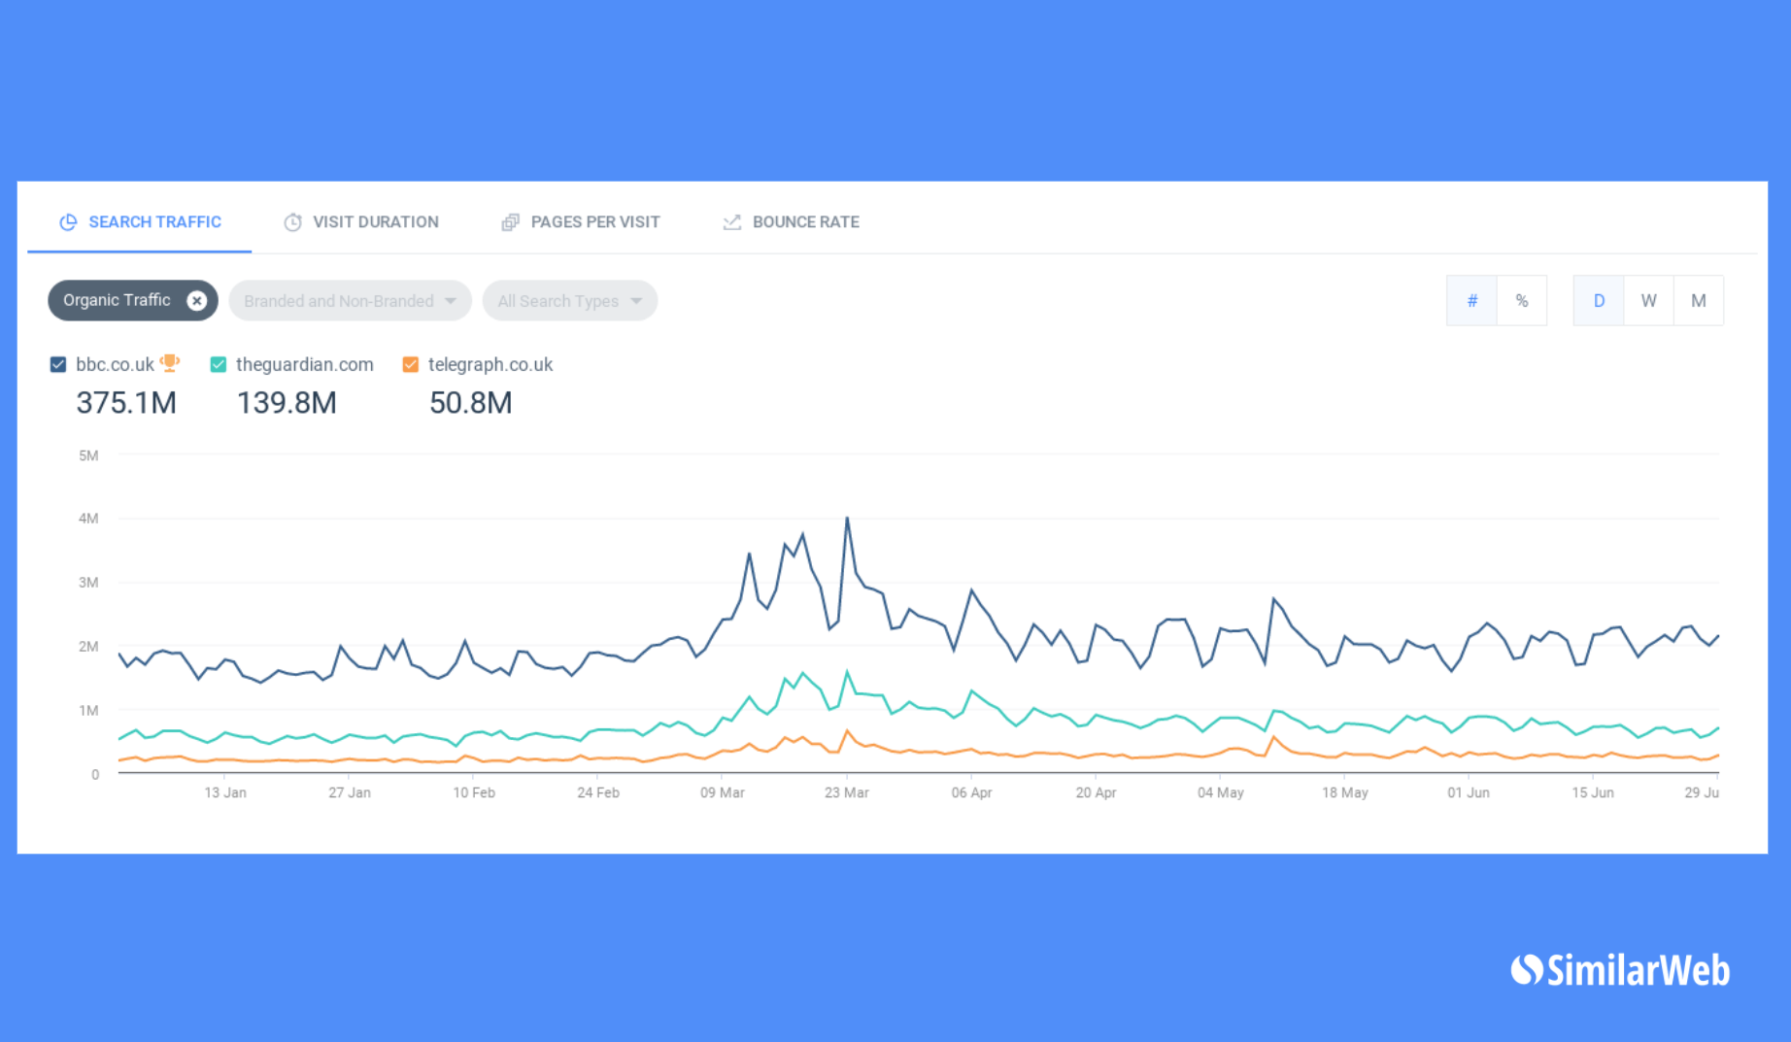Click the 139.8M traffic total
The height and width of the screenshot is (1042, 1791).
[x=287, y=403]
